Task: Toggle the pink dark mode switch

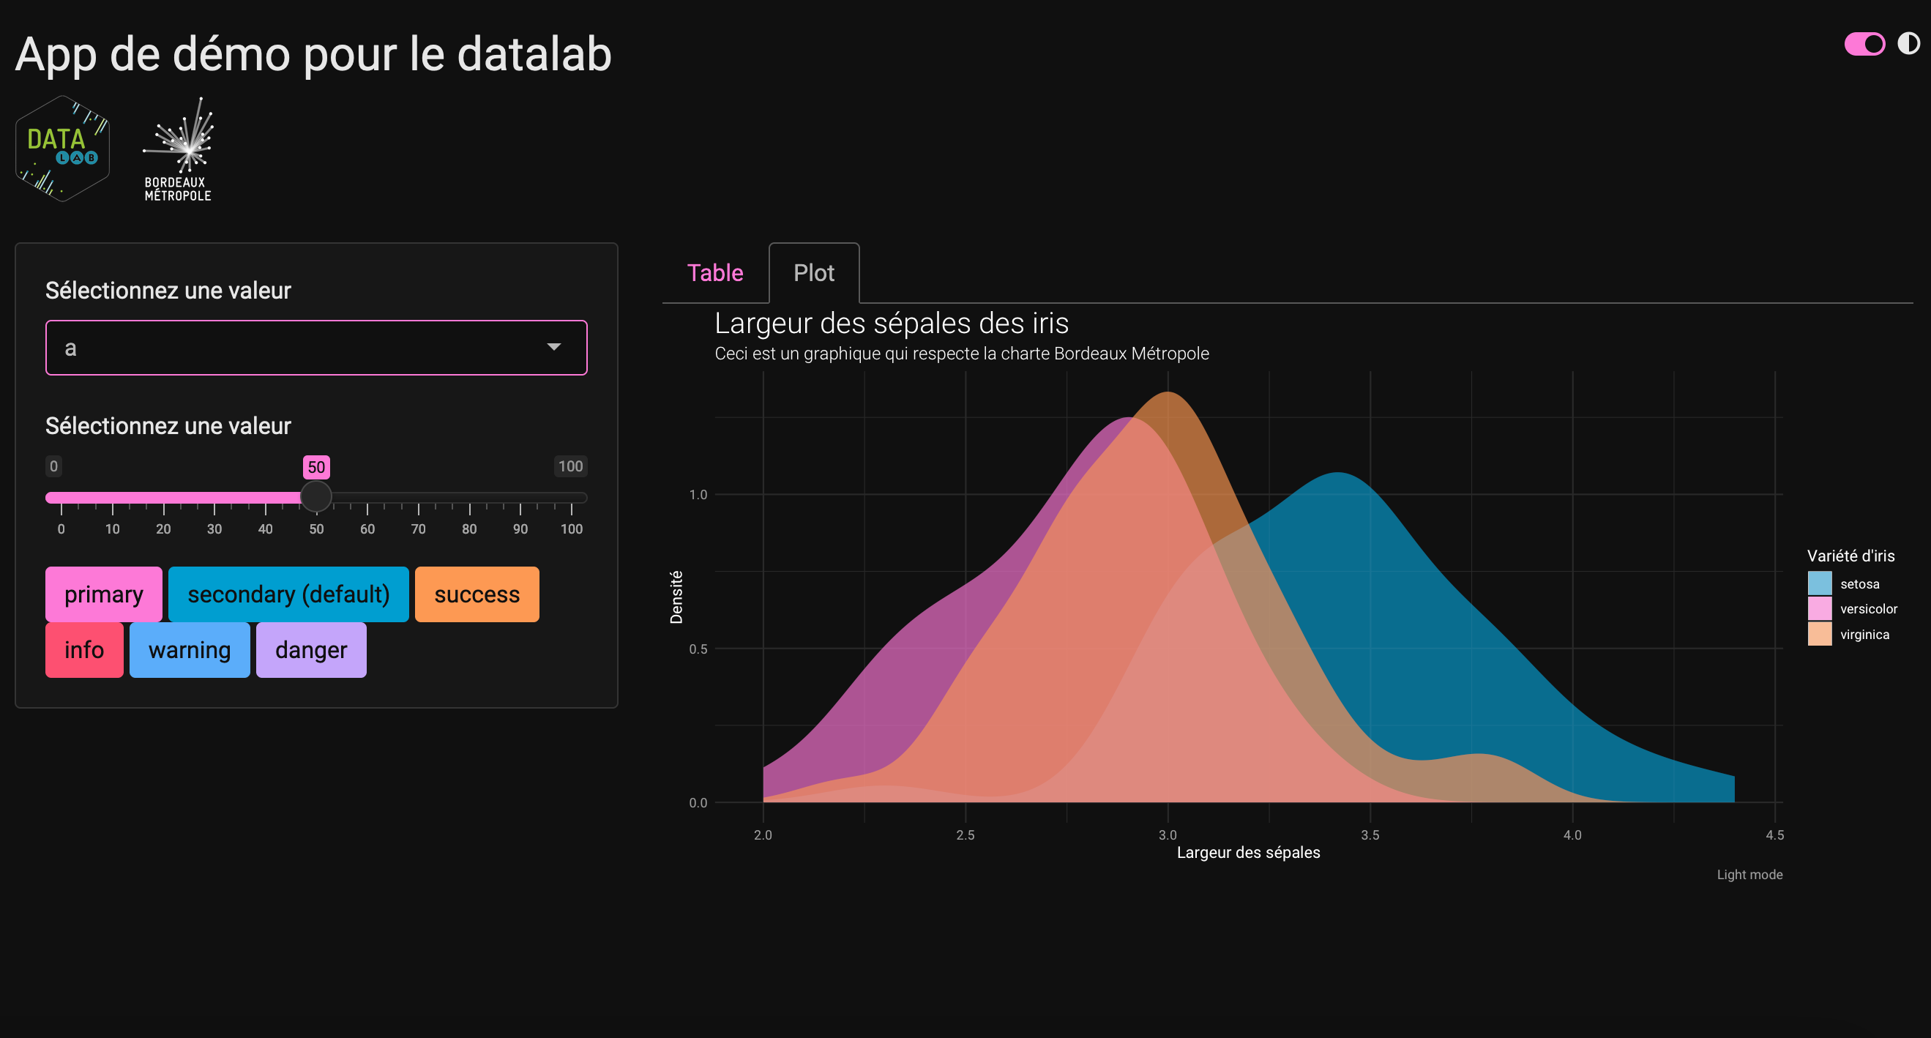Action: point(1864,44)
